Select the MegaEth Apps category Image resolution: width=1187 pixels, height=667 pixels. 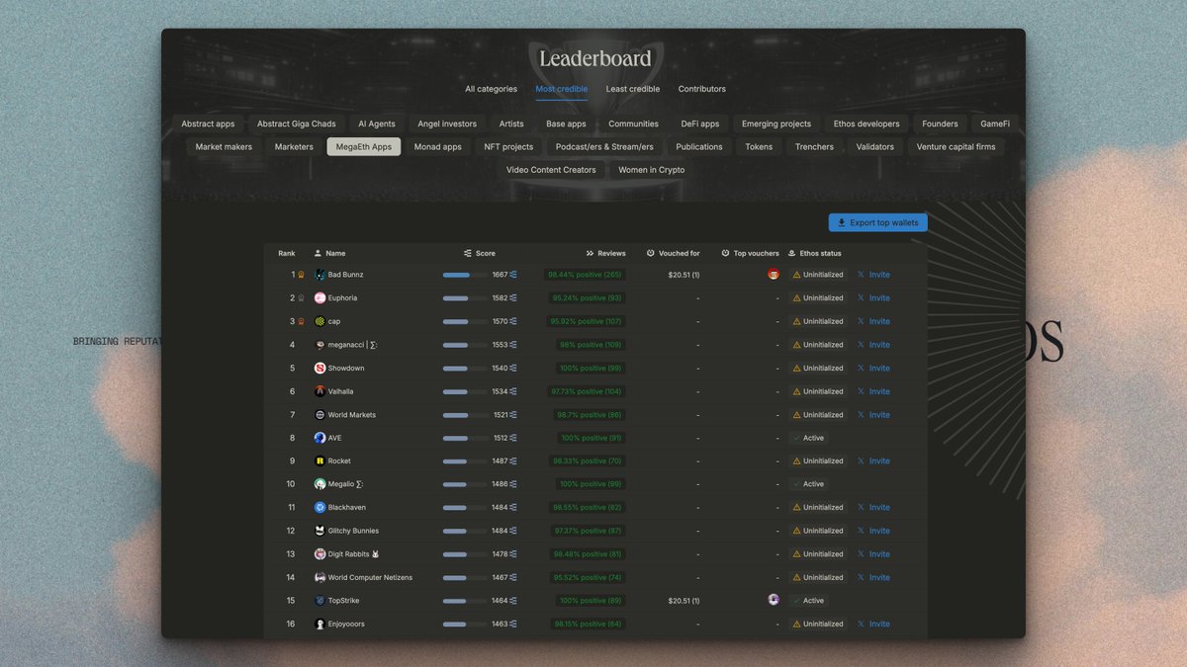coord(364,146)
